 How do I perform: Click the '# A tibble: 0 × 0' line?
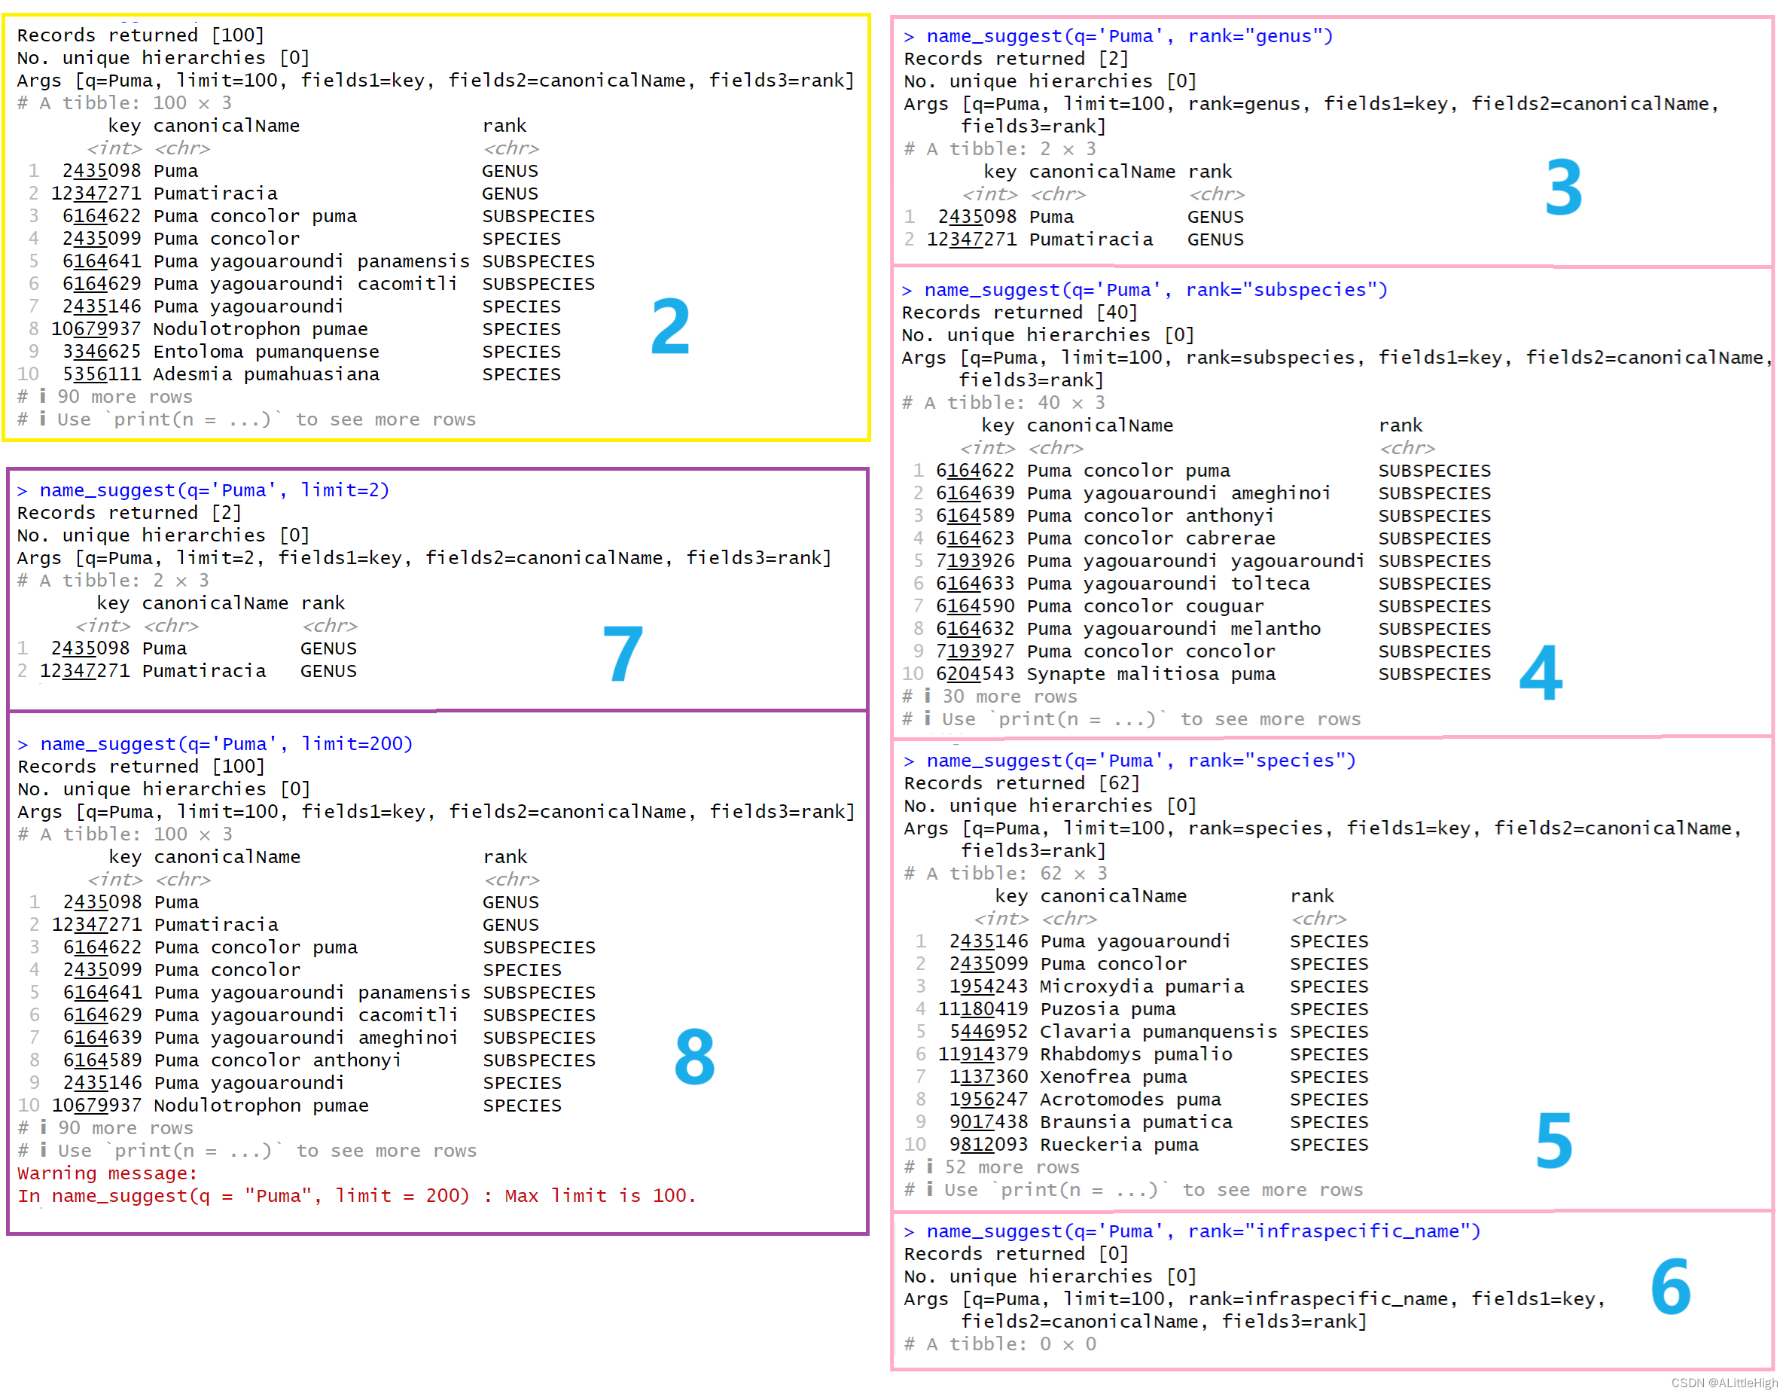tap(1000, 1345)
